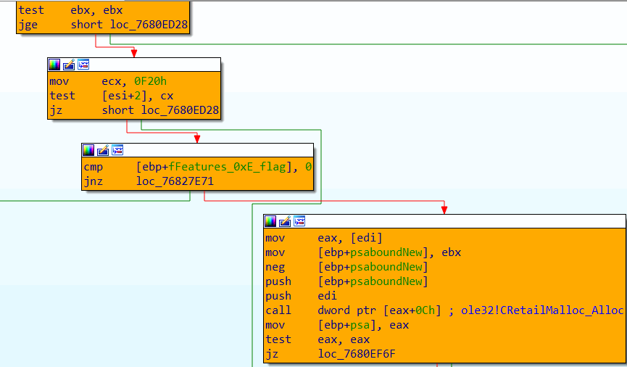The width and height of the screenshot is (627, 367).
Task: Select the call dword ptr [eax+0Ch] operand
Action: pyautogui.click(x=384, y=310)
